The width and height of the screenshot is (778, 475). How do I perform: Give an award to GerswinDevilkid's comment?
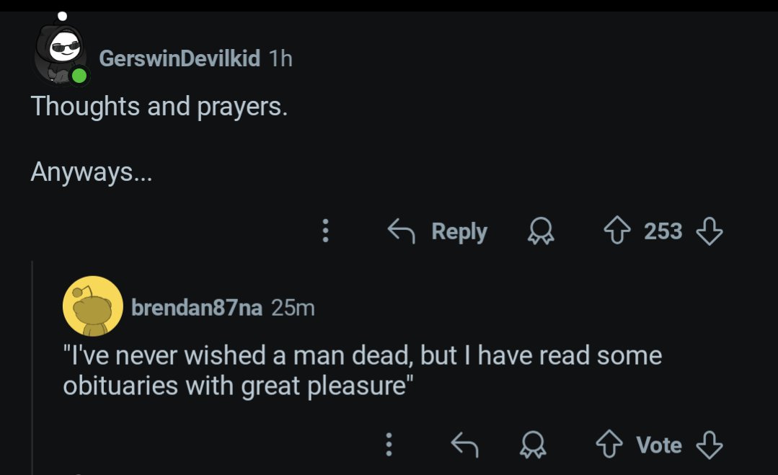pos(540,231)
